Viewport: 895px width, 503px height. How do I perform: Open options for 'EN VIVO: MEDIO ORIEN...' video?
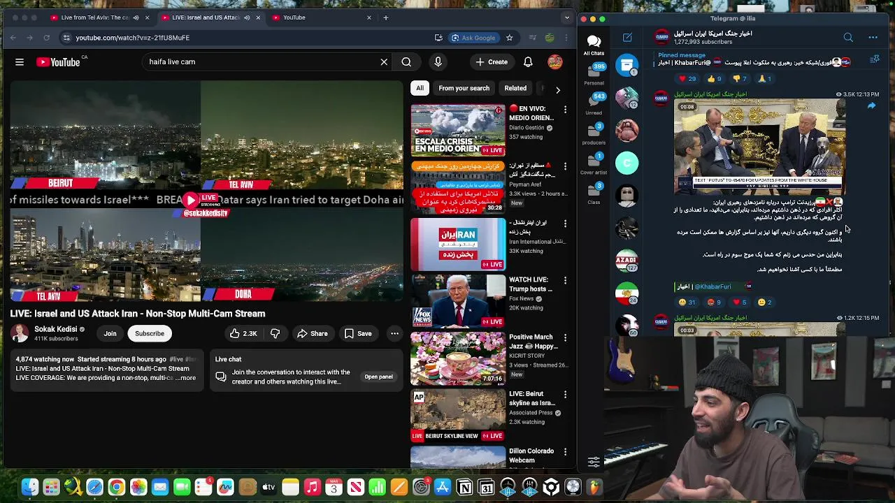565,110
